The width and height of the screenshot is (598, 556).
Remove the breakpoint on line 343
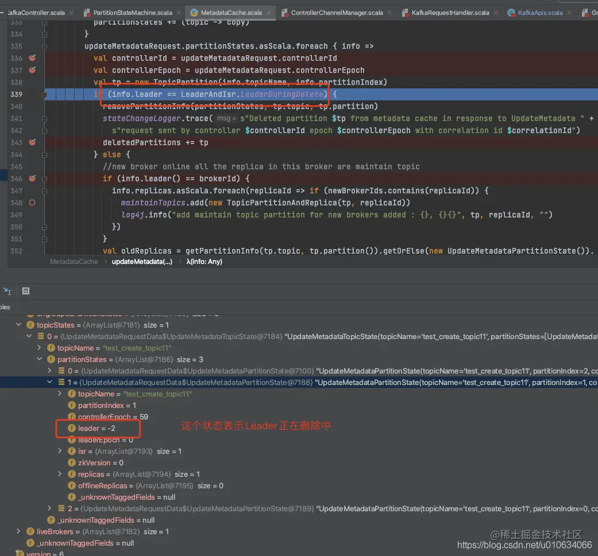pyautogui.click(x=32, y=142)
